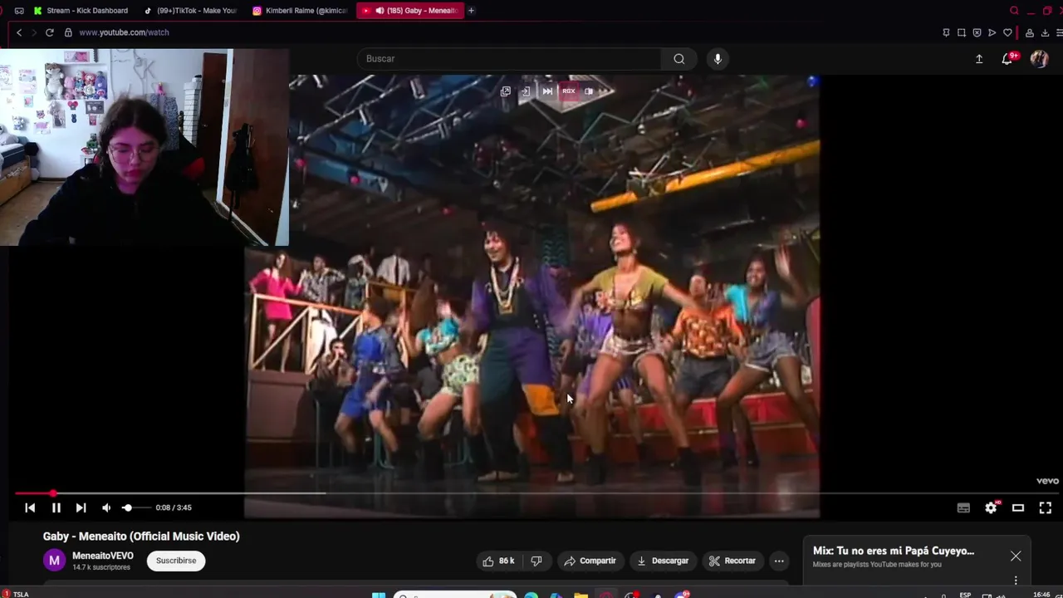Viewport: 1063px width, 598px height.
Task: Click the video overlay side-panel icon
Action: coord(589,91)
